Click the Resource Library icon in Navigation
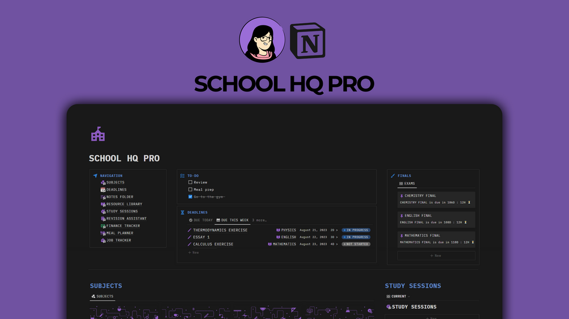 point(103,204)
